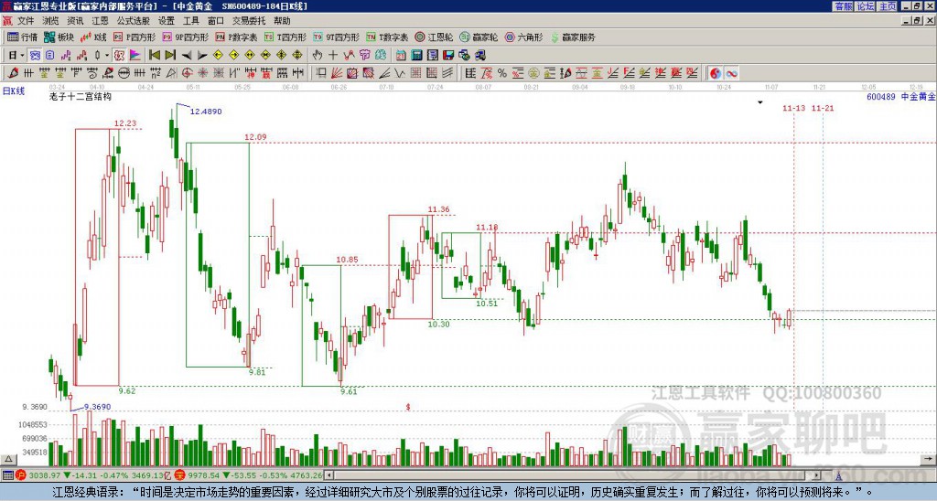Open the 文件 menu
937x501 pixels.
coord(26,21)
